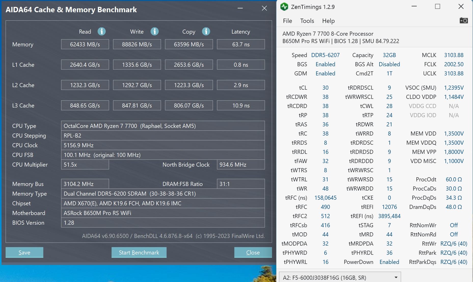
Task: Click the Motherboard field ASRock B650M Pro RS WiFi
Action: click(x=163, y=213)
